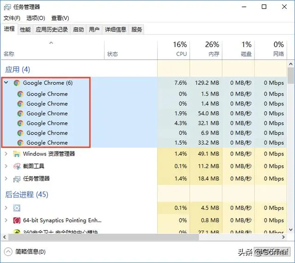Click the 截图工具 scissors icon
This screenshot has width=295, height=263.
point(17,166)
